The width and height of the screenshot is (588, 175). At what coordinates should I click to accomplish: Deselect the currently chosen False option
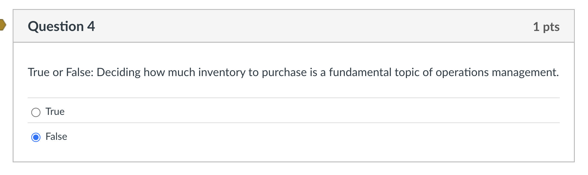pos(36,137)
